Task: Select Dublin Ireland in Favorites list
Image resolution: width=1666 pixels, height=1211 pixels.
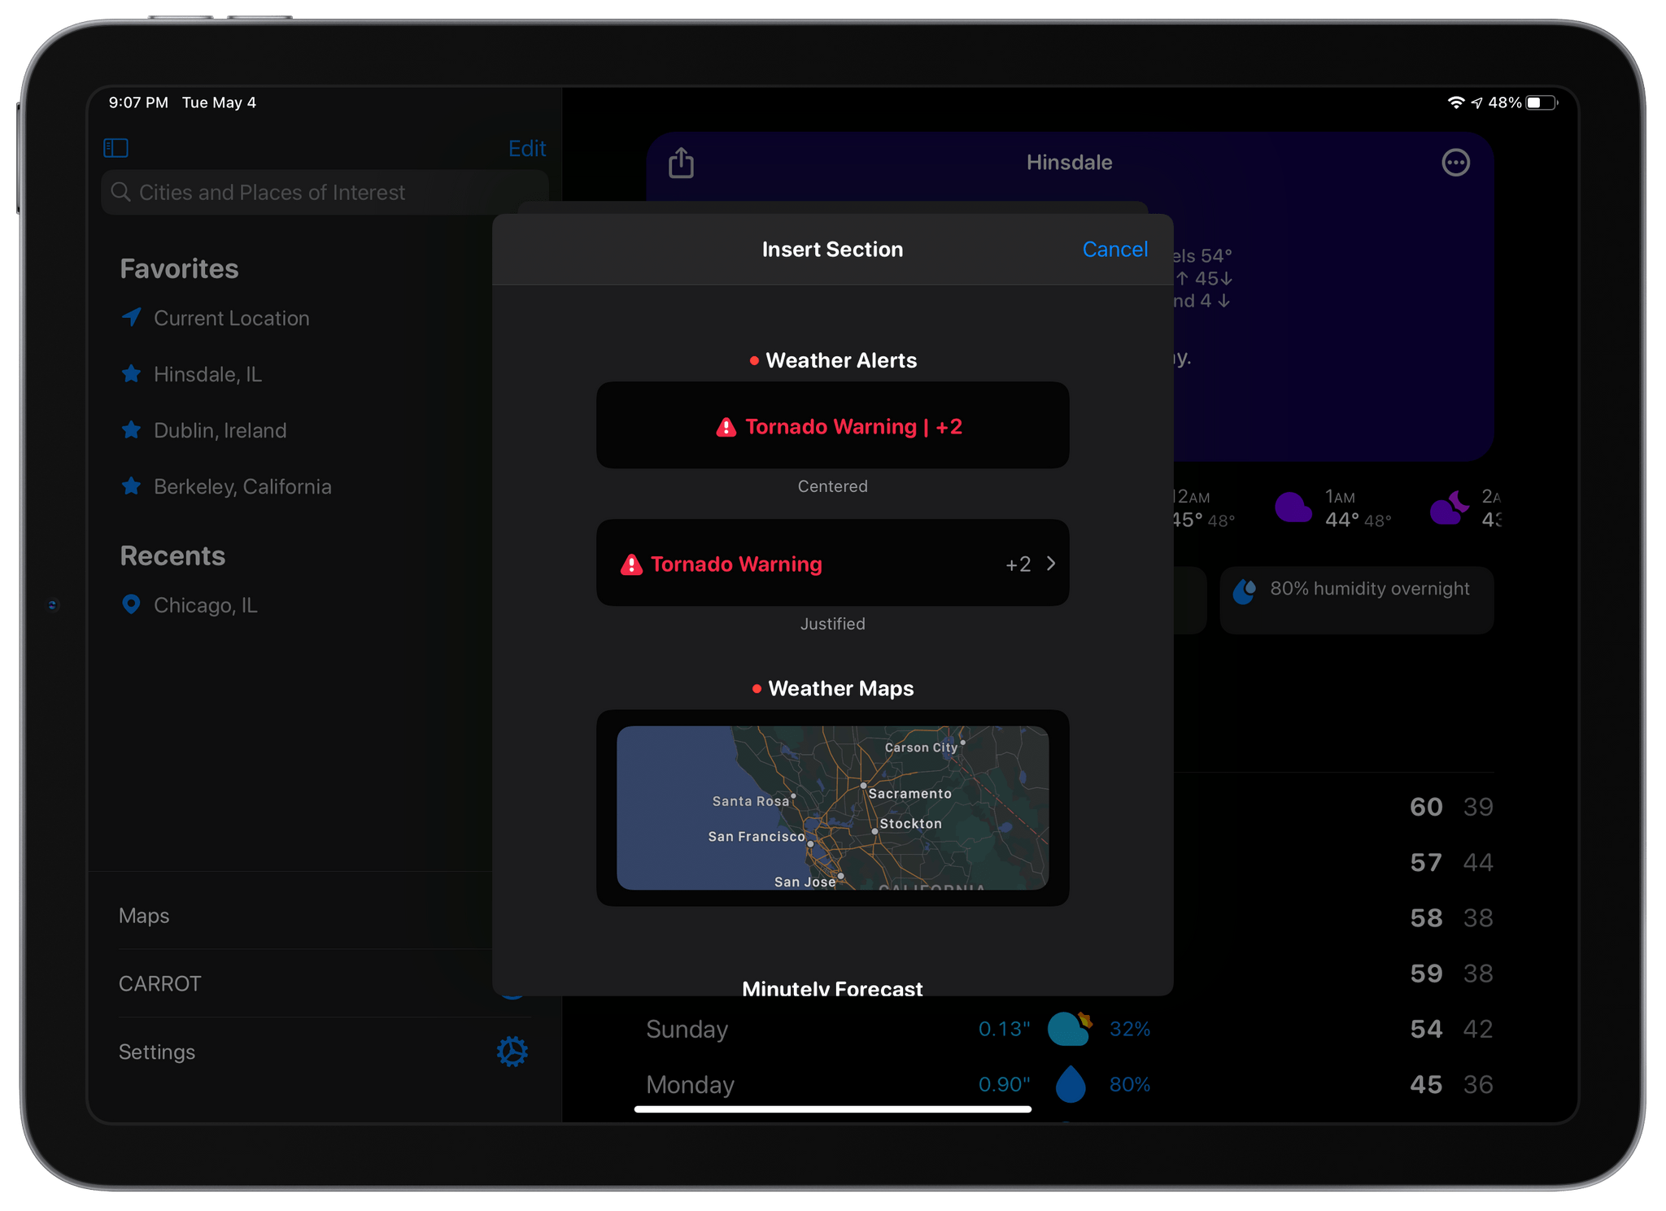Action: coord(220,429)
